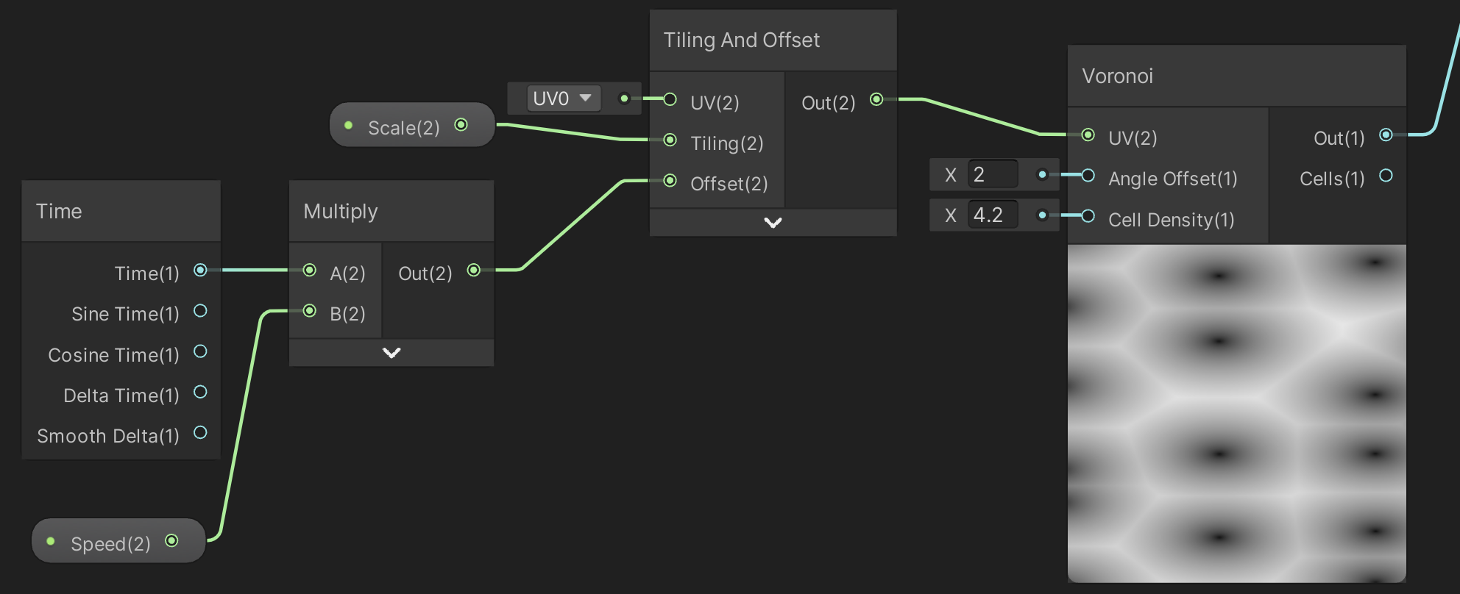The height and width of the screenshot is (594, 1460).
Task: Click the Voronoi Out(1) output port
Action: (1386, 135)
